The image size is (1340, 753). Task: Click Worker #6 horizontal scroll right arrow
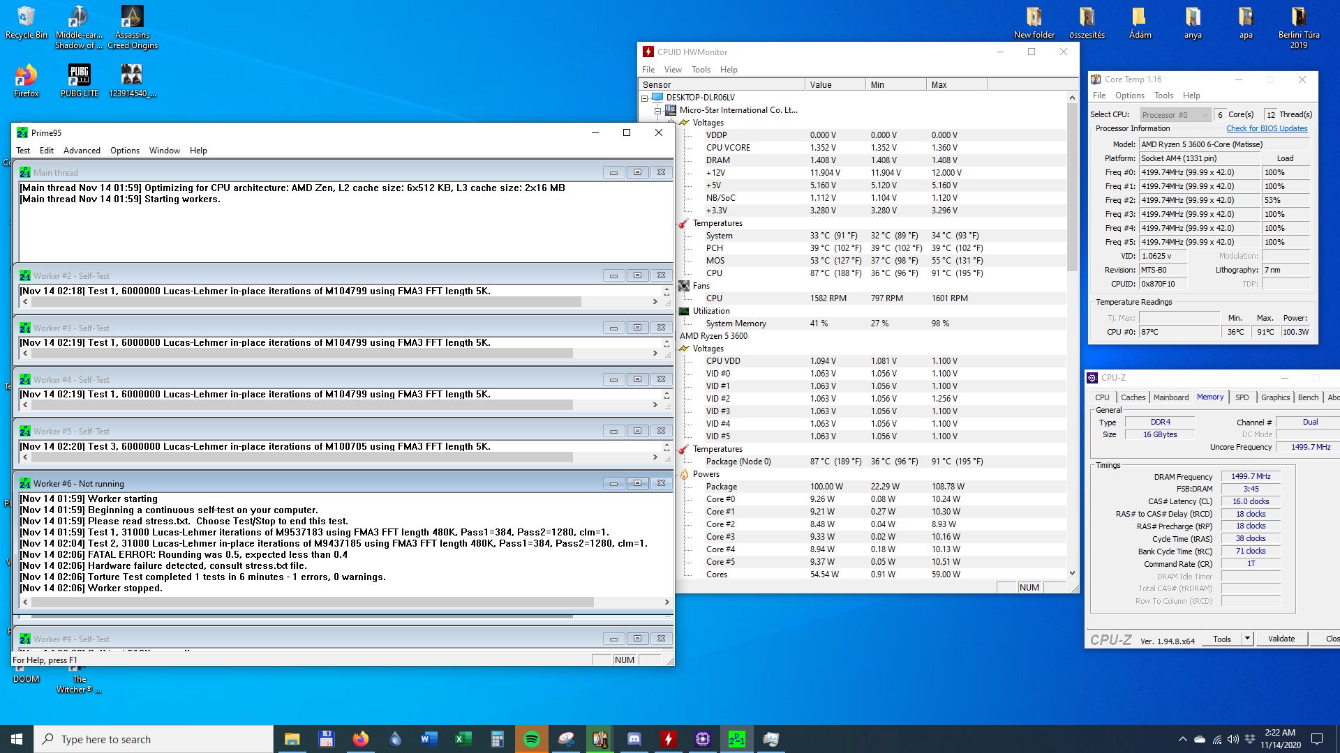click(x=667, y=602)
